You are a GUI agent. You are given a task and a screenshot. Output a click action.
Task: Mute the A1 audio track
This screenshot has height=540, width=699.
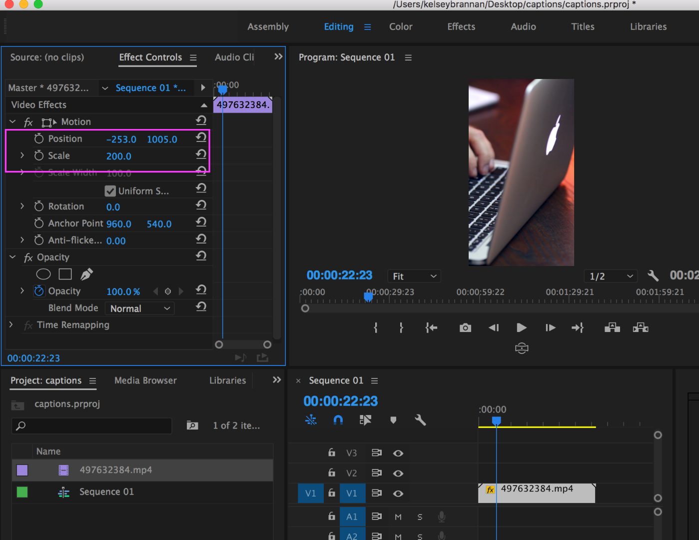(x=398, y=517)
